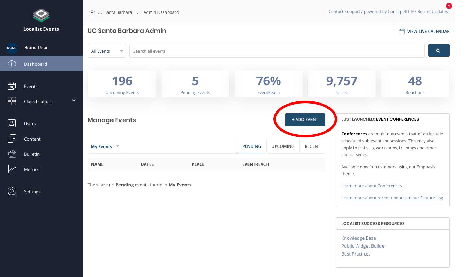The image size is (468, 277).
Task: Open the Feature Log updates link
Action: [392, 198]
